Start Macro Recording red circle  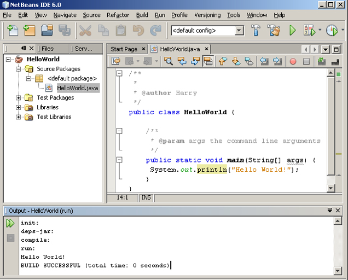click(293, 61)
